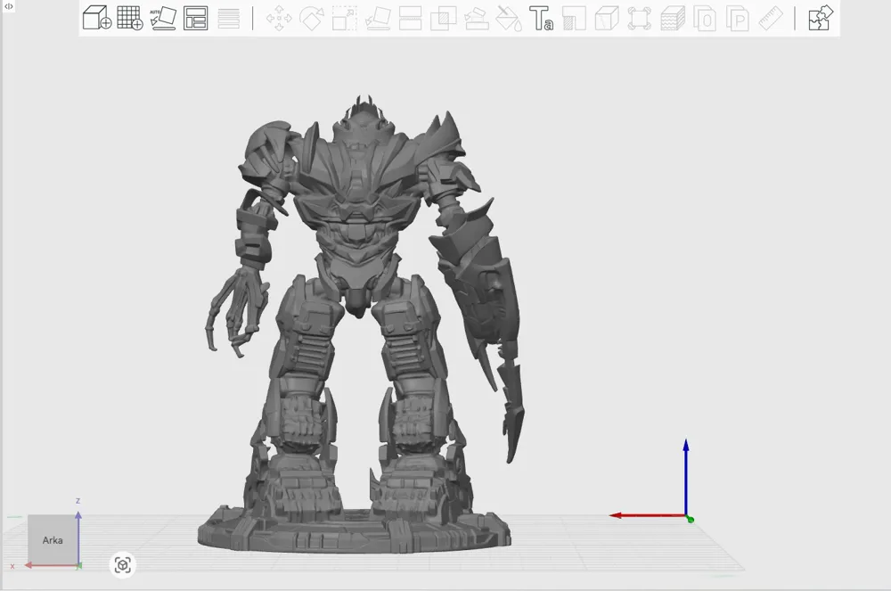Image resolution: width=891 pixels, height=591 pixels.
Task: Select the Move tool four-arrow icon
Action: pyautogui.click(x=279, y=18)
